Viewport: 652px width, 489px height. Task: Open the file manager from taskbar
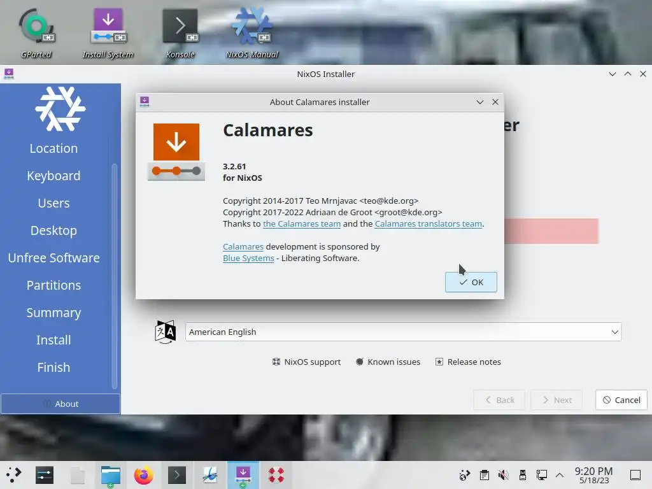[111, 475]
